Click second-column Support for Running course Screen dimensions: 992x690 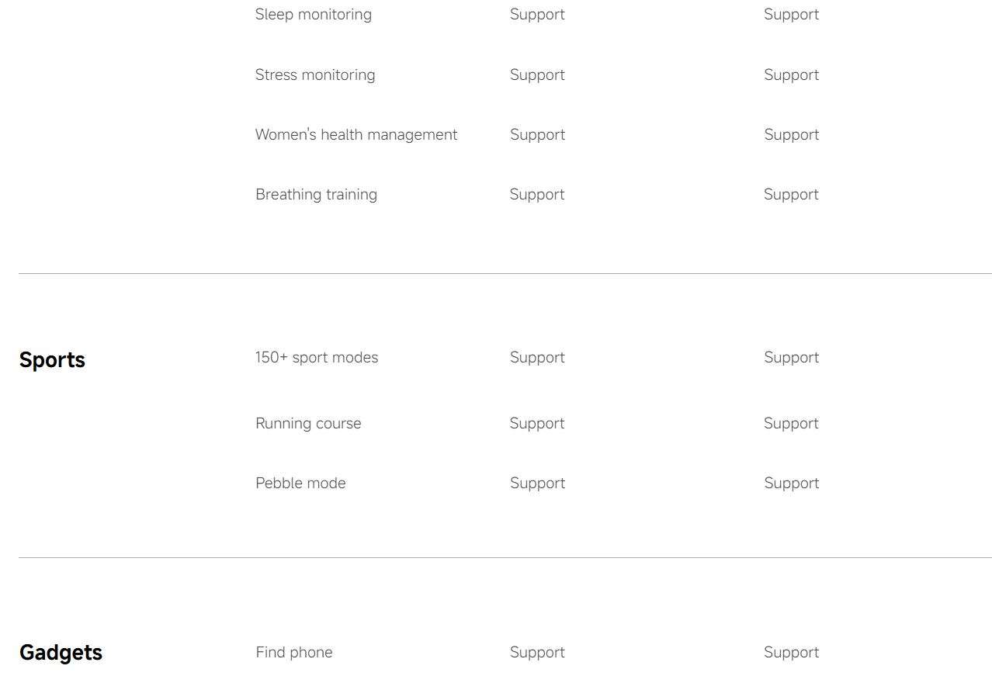tap(791, 424)
